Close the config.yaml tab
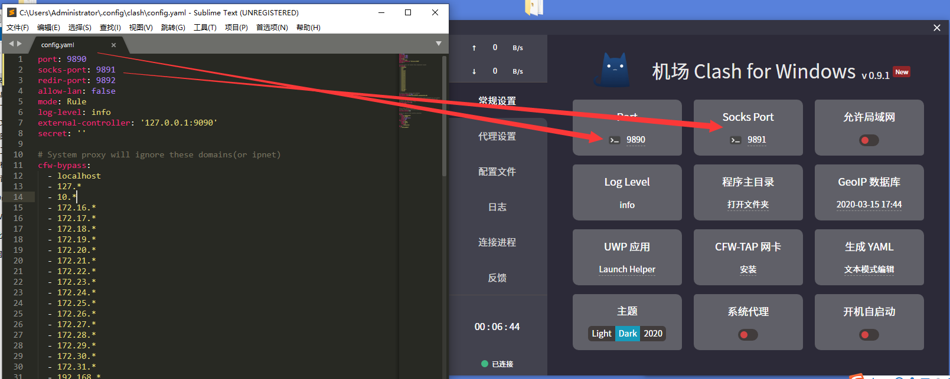 pyautogui.click(x=113, y=45)
